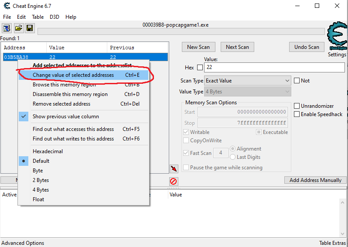This screenshot has width=348, height=247.
Task: Open the File menu
Action: coord(7,17)
